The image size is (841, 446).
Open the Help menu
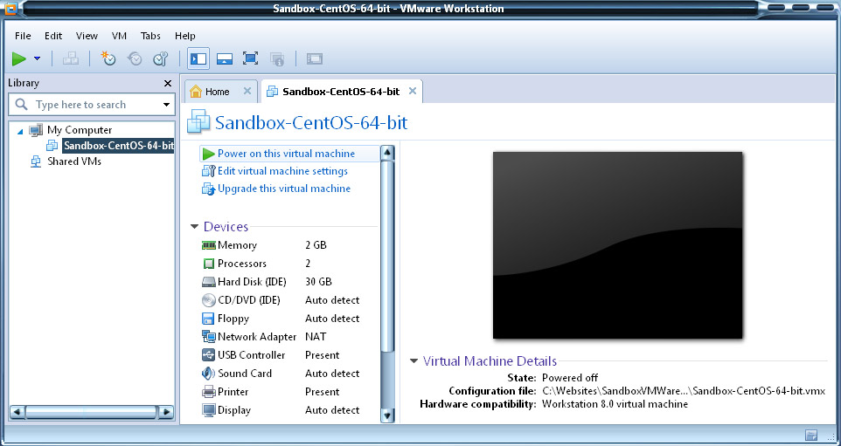pos(185,36)
